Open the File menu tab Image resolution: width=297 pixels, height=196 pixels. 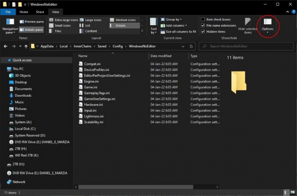coord(7,12)
